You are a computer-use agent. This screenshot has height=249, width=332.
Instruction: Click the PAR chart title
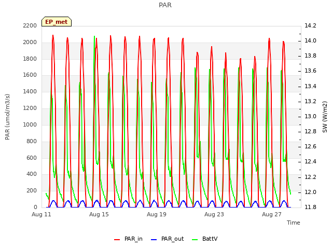point(165,5)
